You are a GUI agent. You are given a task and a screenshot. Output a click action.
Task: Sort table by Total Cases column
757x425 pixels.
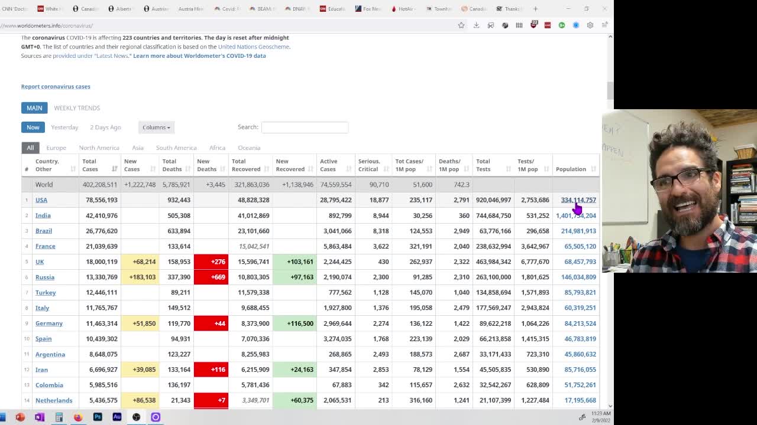[99, 165]
